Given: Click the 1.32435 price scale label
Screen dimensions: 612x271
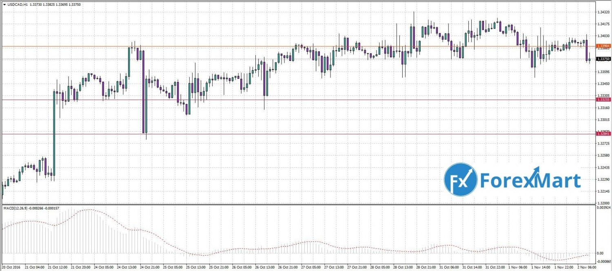Looking at the screenshot, I should [603, 168].
